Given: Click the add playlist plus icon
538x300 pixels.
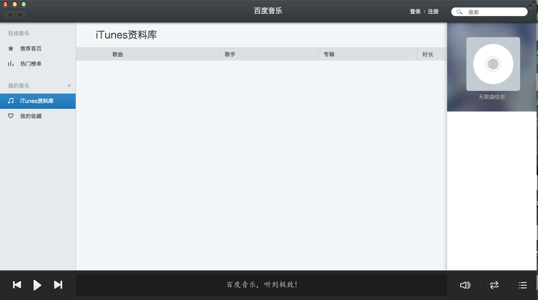Looking at the screenshot, I should click(x=69, y=86).
